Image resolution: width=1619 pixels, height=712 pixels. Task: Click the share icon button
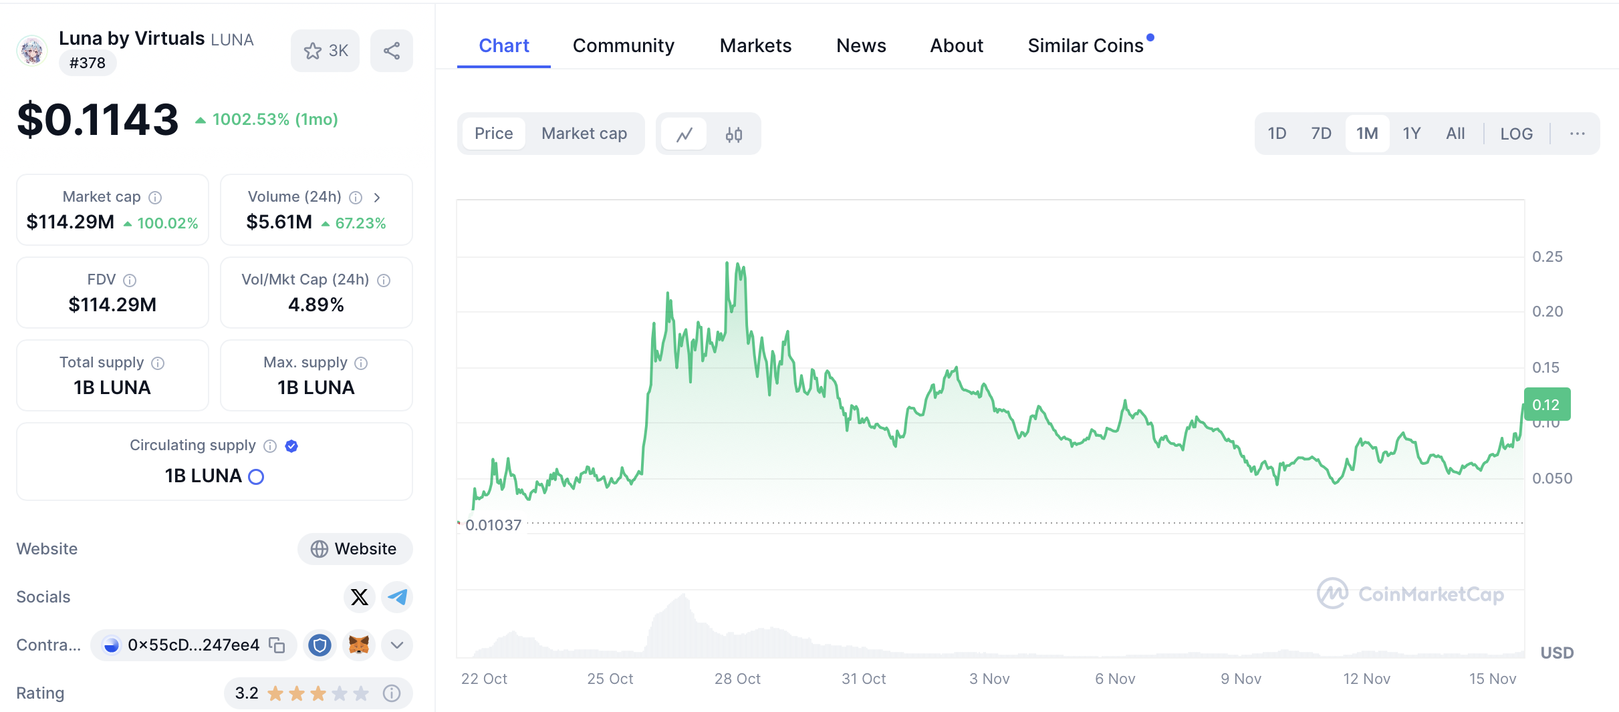392,51
